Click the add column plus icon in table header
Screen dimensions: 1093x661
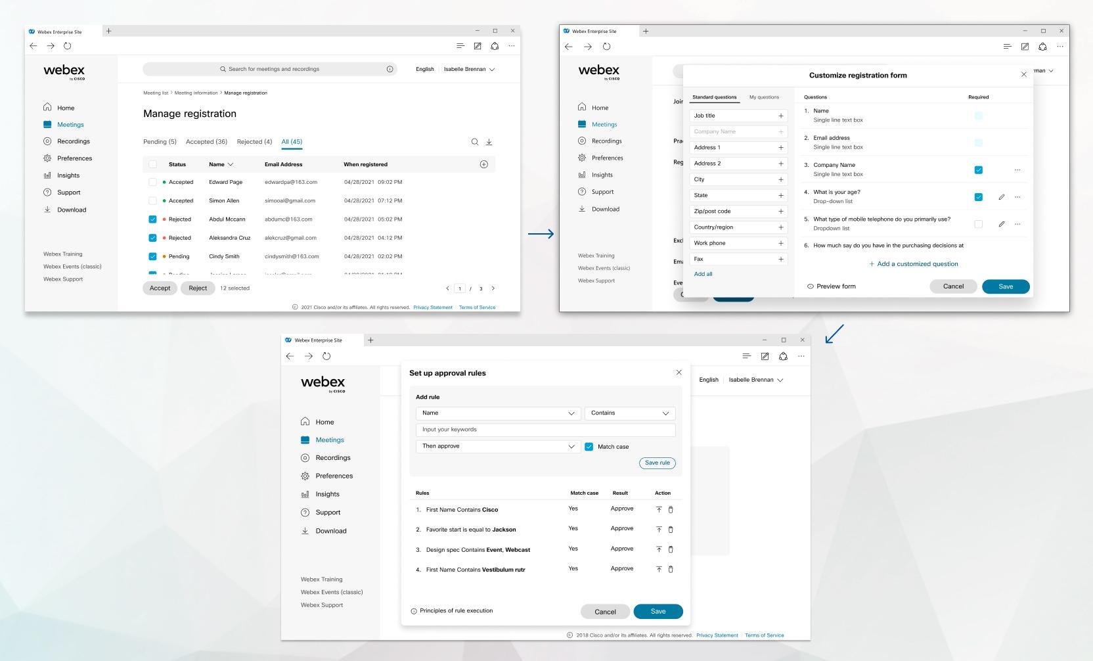pyautogui.click(x=484, y=164)
